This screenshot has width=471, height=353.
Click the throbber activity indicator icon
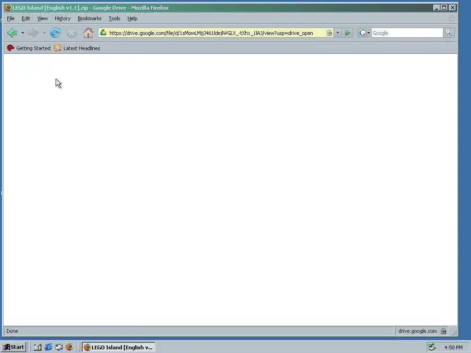(x=451, y=18)
